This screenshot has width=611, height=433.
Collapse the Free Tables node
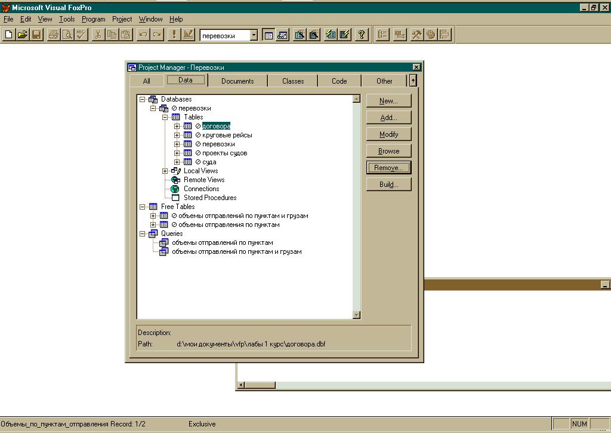pos(143,207)
